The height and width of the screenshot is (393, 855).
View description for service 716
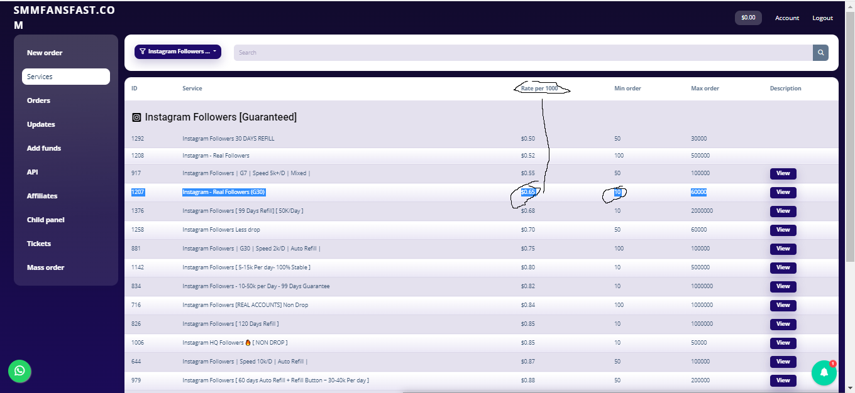click(x=783, y=305)
